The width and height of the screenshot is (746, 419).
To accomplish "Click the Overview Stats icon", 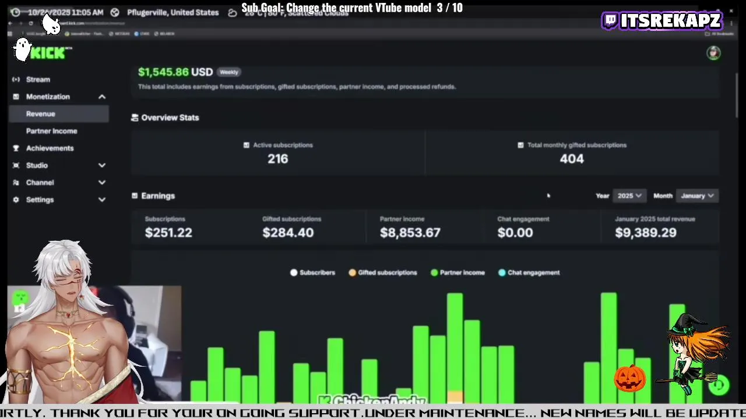I will [135, 118].
